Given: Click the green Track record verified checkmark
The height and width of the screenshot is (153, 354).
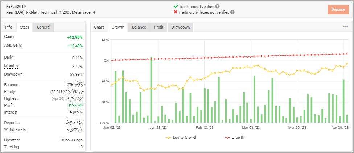Looking at the screenshot, I should 176,7.
